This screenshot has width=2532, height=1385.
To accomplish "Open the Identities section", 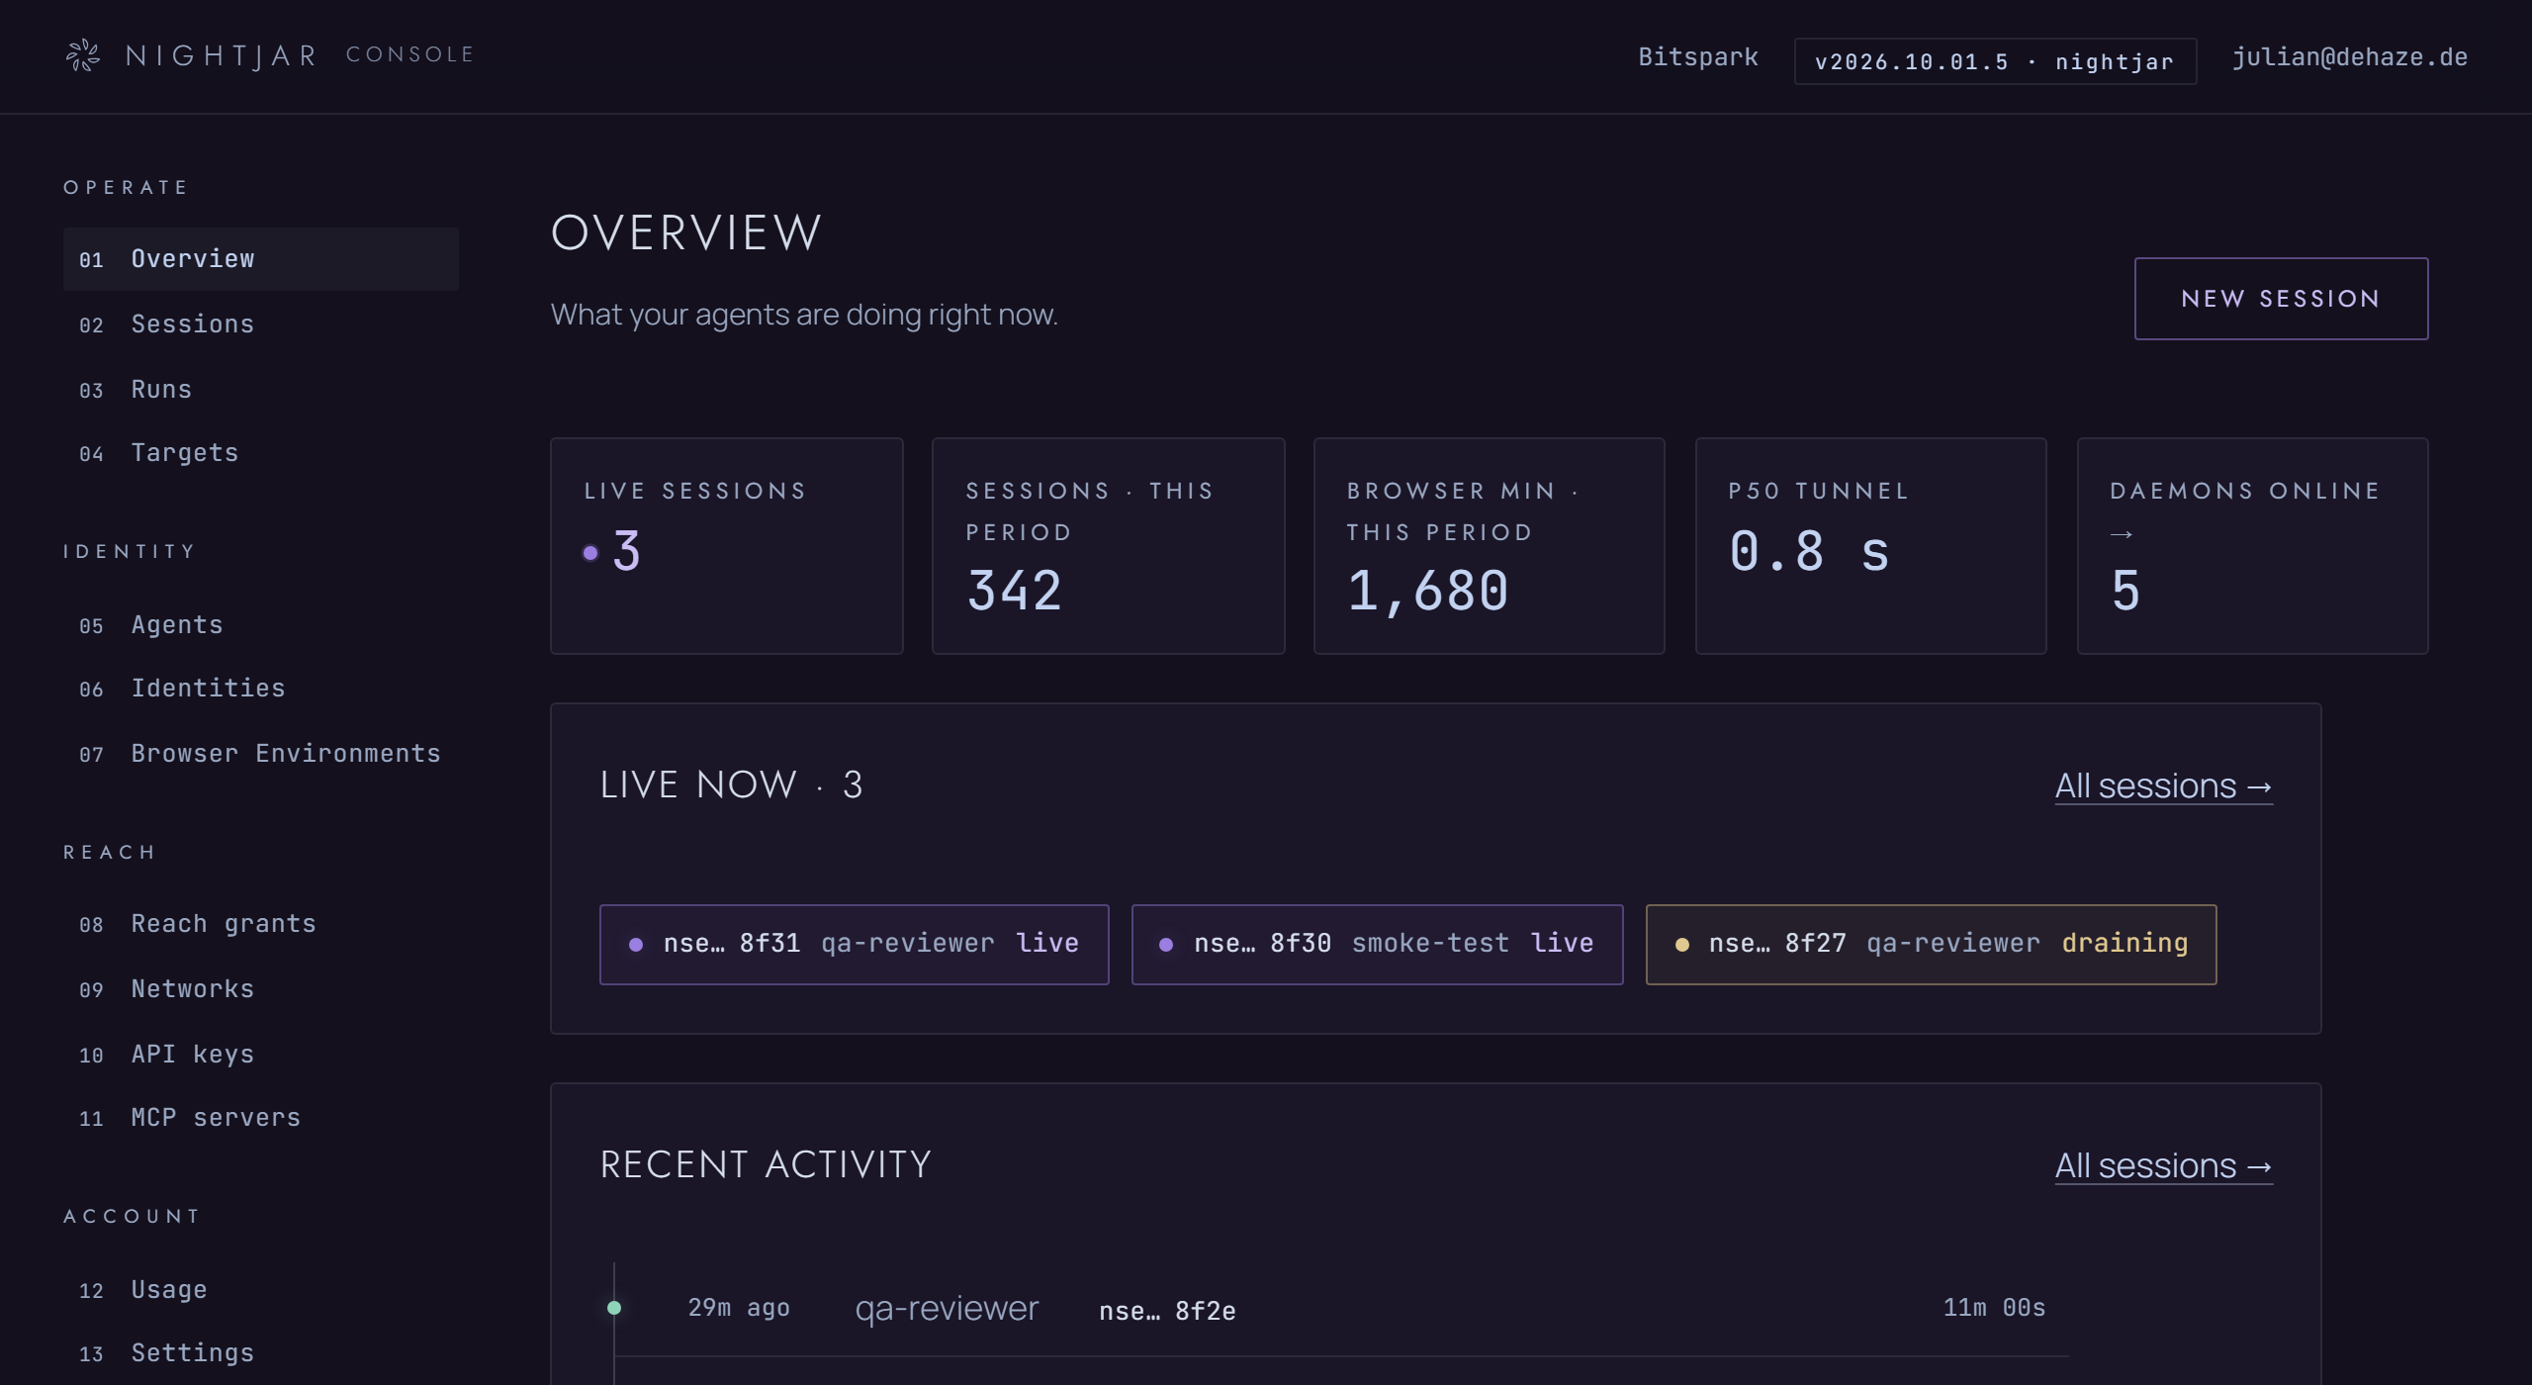I will pos(261,689).
